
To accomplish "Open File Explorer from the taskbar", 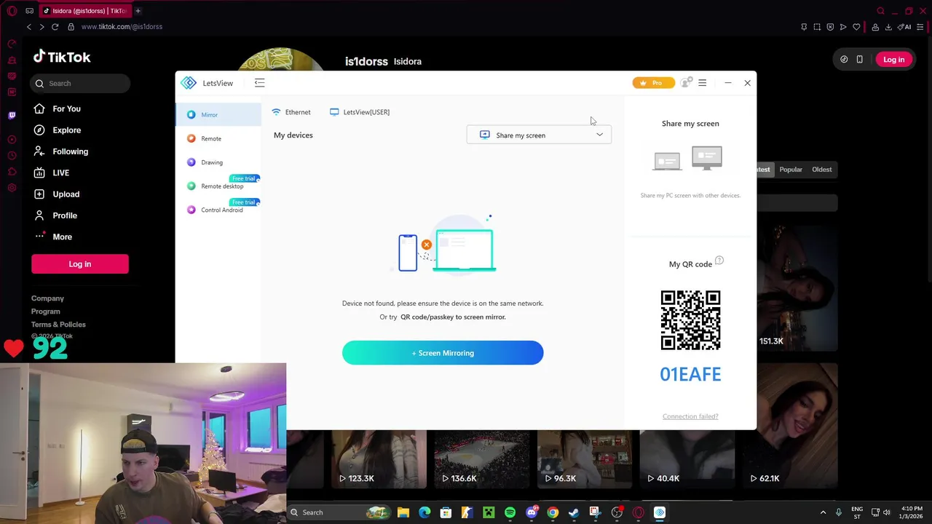I will (x=403, y=512).
